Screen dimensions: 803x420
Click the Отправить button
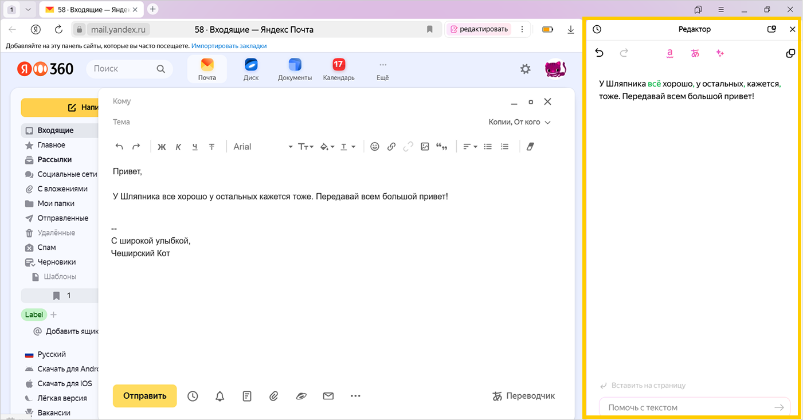point(144,396)
